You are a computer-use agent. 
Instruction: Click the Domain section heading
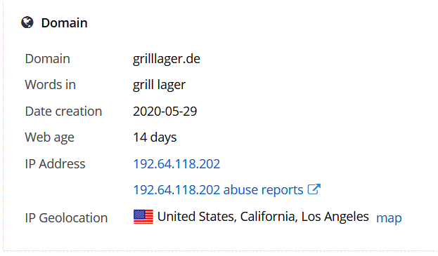click(64, 23)
